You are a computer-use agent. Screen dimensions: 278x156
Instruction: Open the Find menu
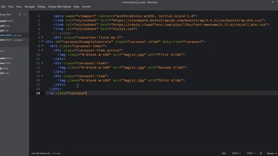tap(10, 6)
